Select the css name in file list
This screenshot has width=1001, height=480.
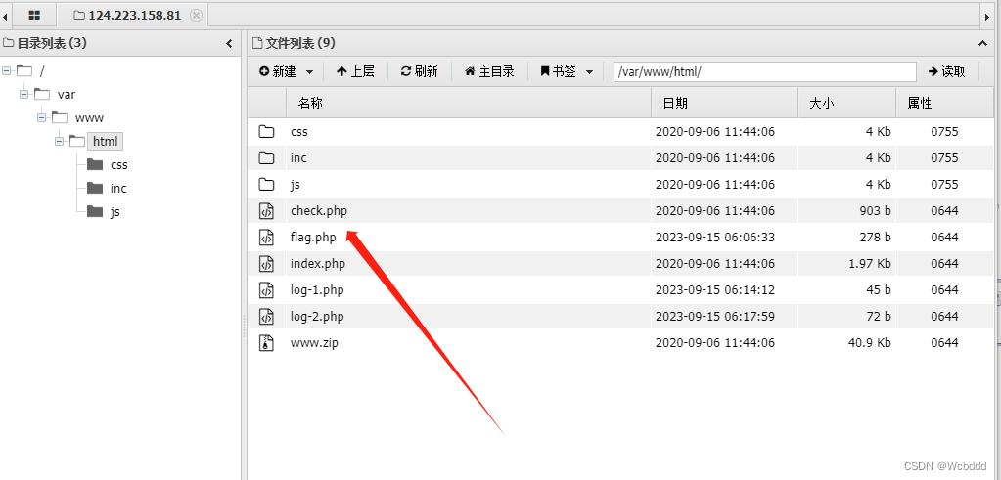point(298,132)
